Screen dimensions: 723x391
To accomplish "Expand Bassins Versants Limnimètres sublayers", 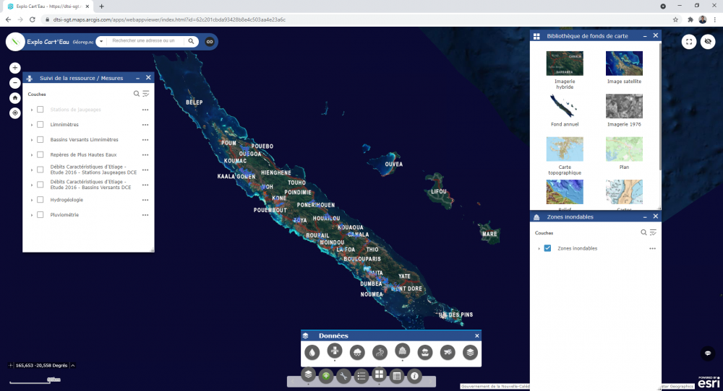I will pos(32,140).
